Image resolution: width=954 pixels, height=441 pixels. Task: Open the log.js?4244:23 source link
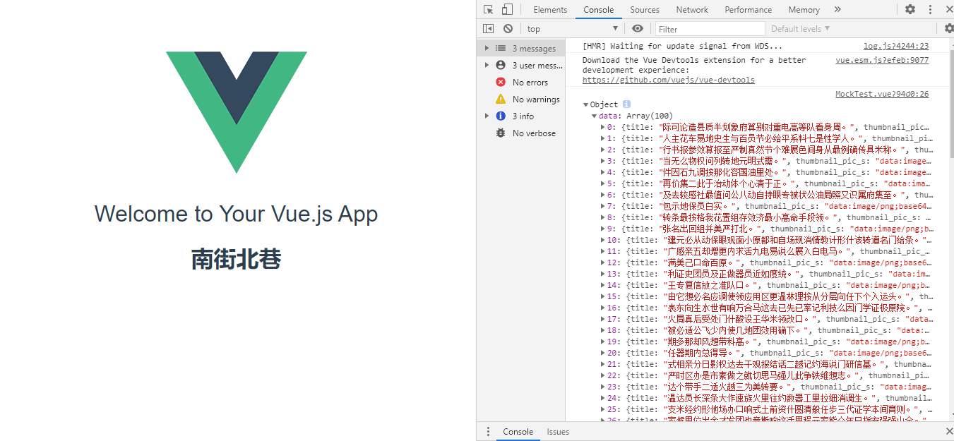pyautogui.click(x=896, y=47)
